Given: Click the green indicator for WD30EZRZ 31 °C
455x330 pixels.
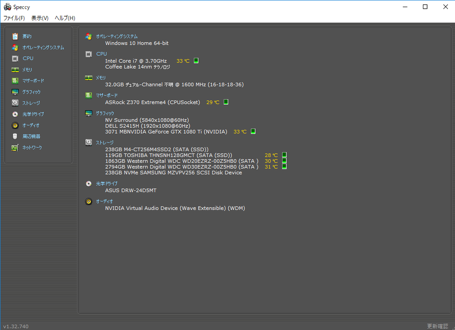Looking at the screenshot, I should coord(284,166).
